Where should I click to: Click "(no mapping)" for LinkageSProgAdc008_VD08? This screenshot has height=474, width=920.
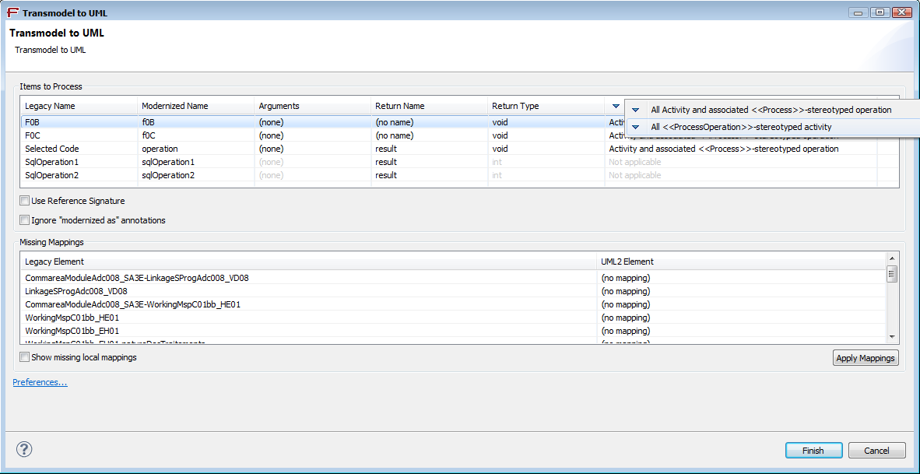742,291
